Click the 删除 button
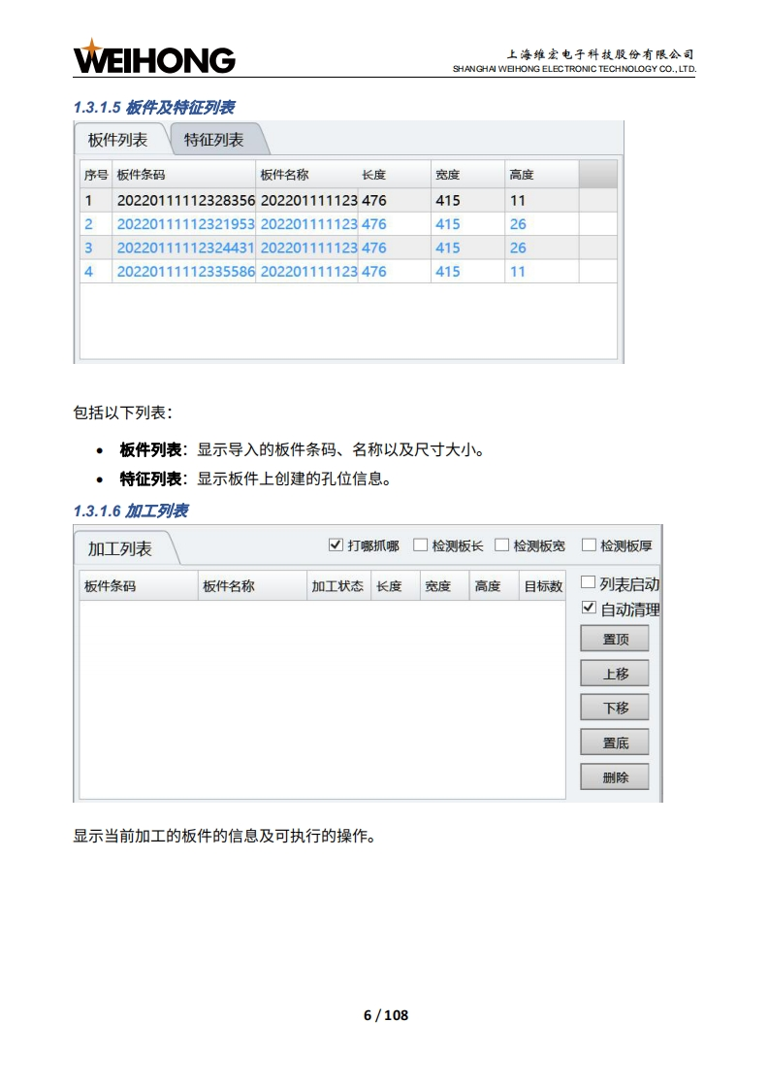The width and height of the screenshot is (769, 1089). (x=614, y=777)
